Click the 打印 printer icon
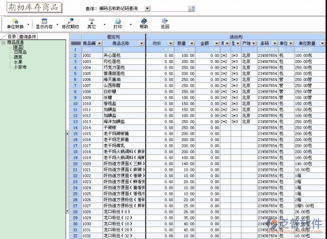327x239 pixels. pos(118,21)
